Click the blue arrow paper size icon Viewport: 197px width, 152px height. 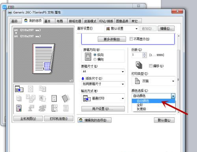[x=83, y=78]
